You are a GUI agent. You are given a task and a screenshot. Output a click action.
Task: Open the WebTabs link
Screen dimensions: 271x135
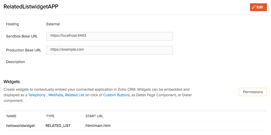56,95
